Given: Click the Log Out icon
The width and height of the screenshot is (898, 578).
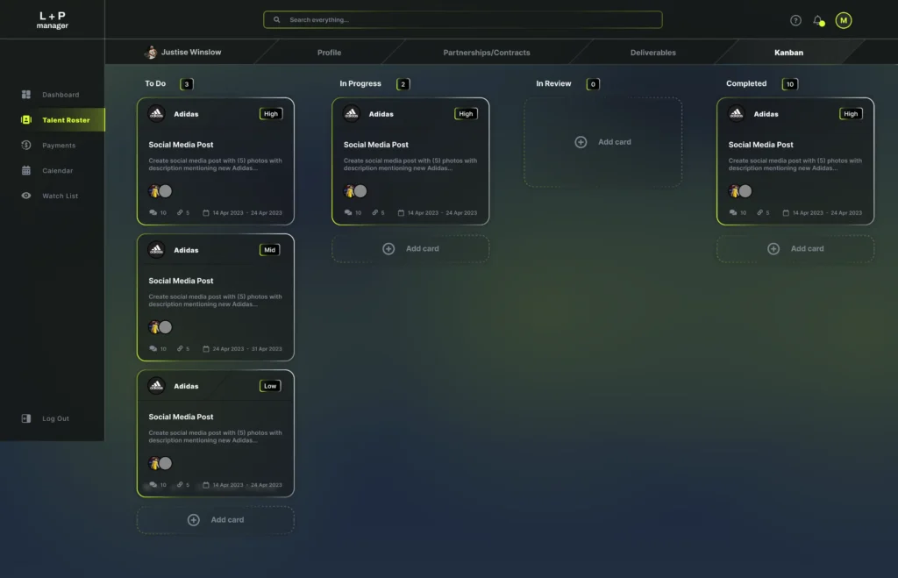Looking at the screenshot, I should tap(25, 418).
